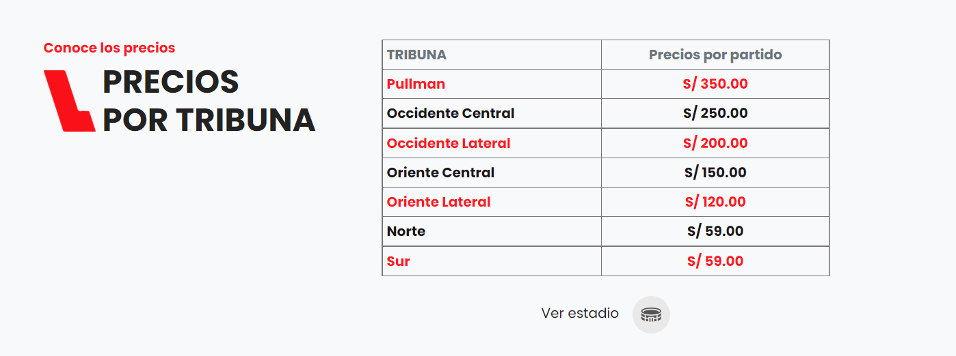
Task: Click the 'PRECIOS POR TRIBUNA' heading
Action: (x=209, y=101)
